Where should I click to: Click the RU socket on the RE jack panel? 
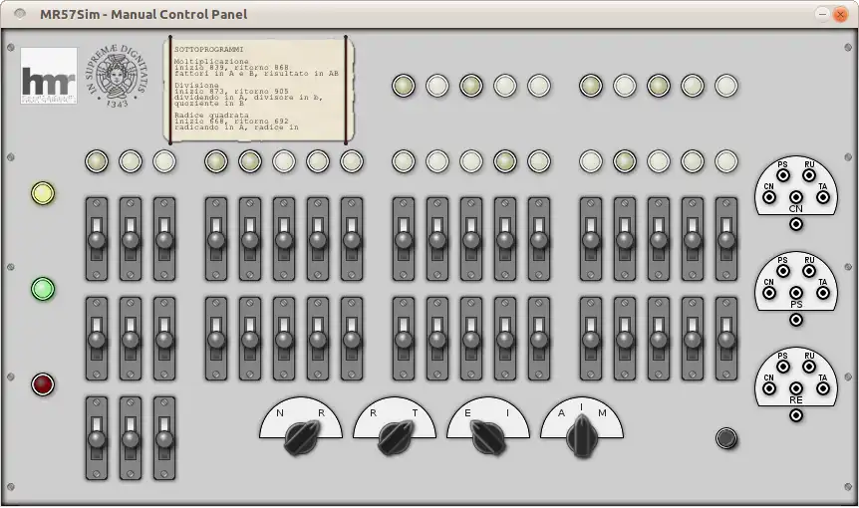pos(809,367)
